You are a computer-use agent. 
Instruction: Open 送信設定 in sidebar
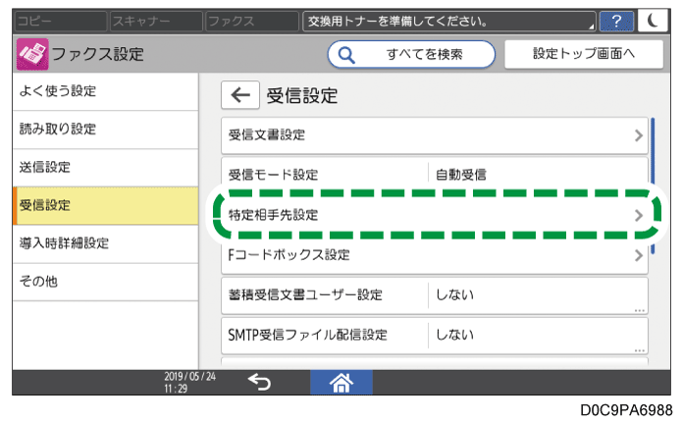(105, 168)
